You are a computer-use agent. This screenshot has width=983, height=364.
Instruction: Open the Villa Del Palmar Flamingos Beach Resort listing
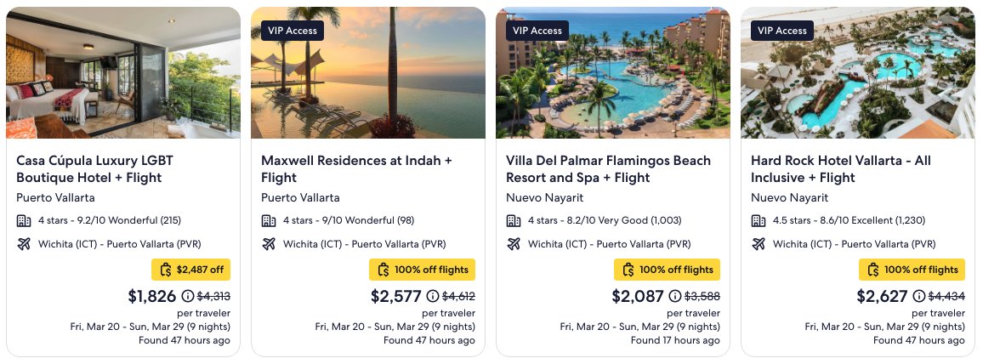coord(608,169)
